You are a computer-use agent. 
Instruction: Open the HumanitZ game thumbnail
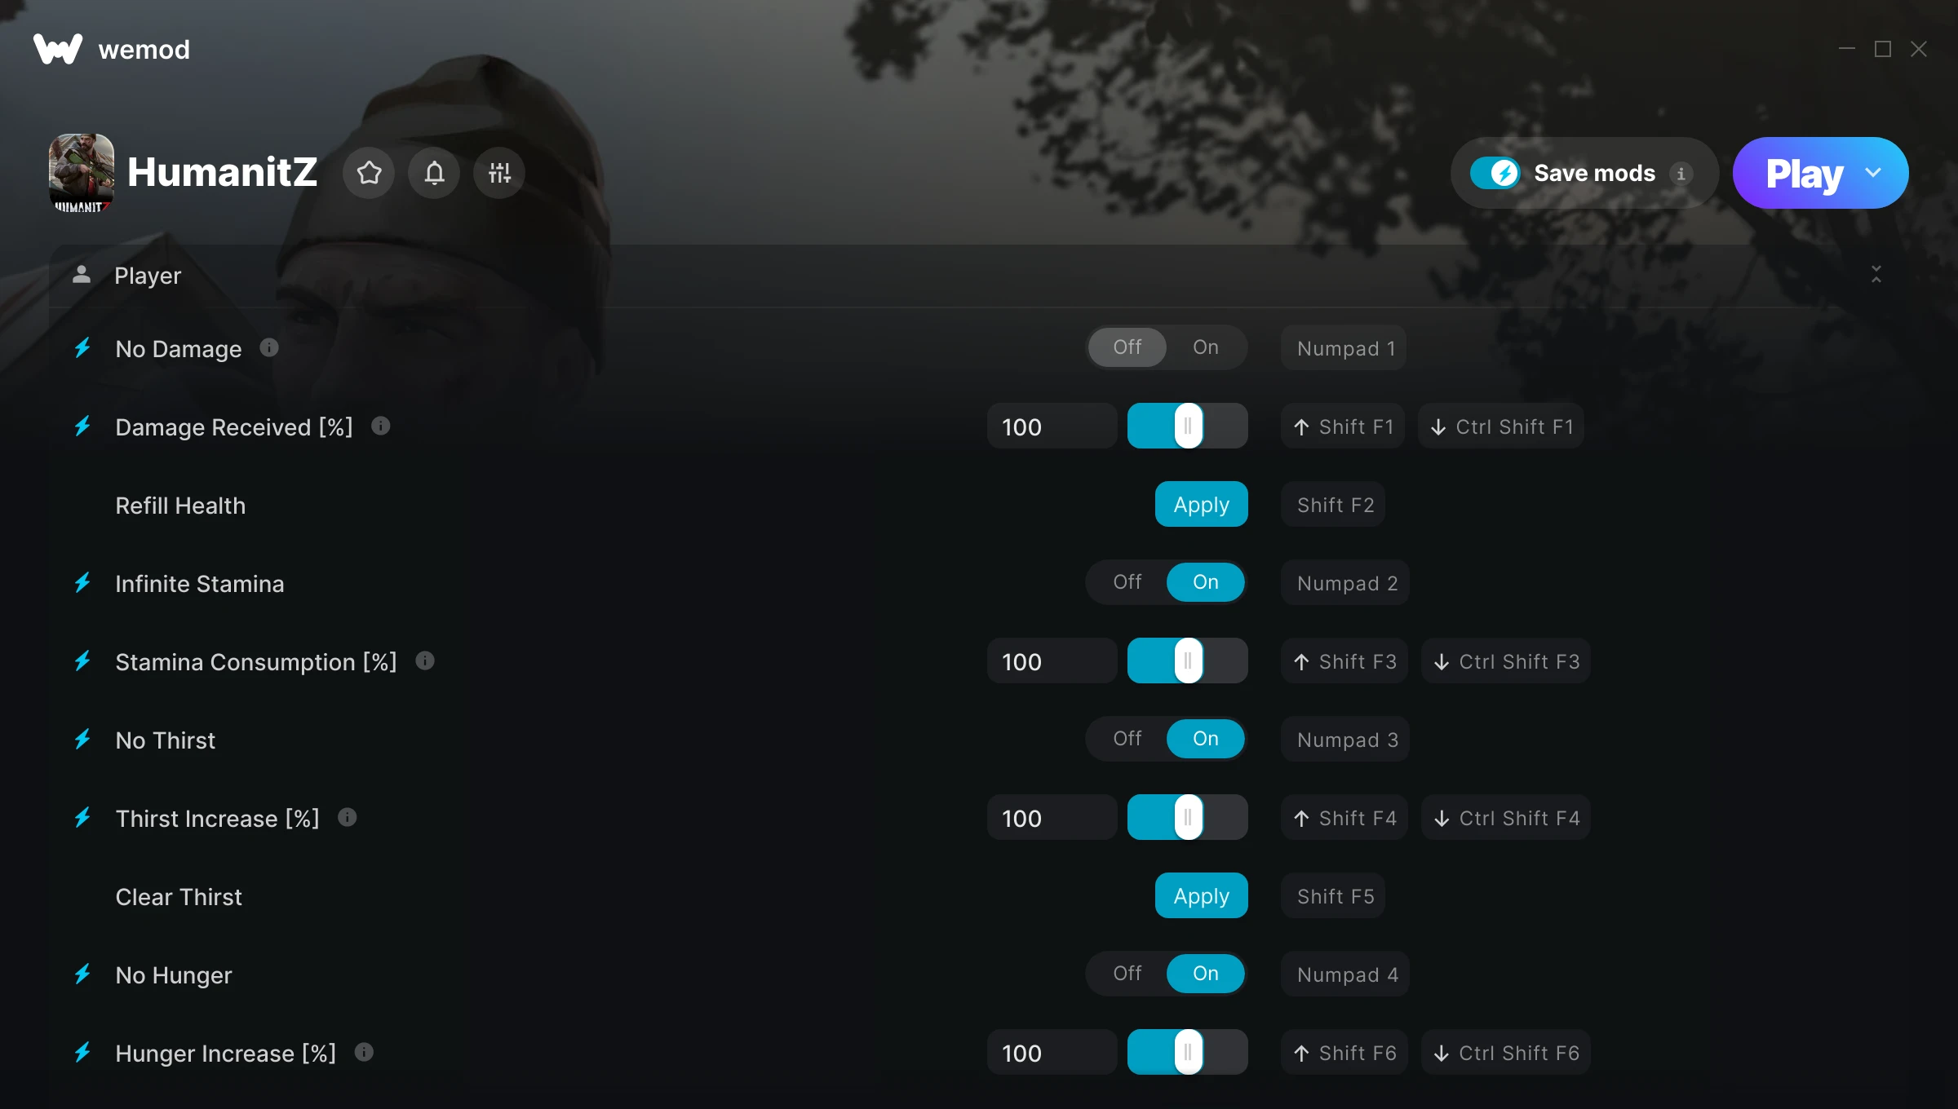click(81, 173)
